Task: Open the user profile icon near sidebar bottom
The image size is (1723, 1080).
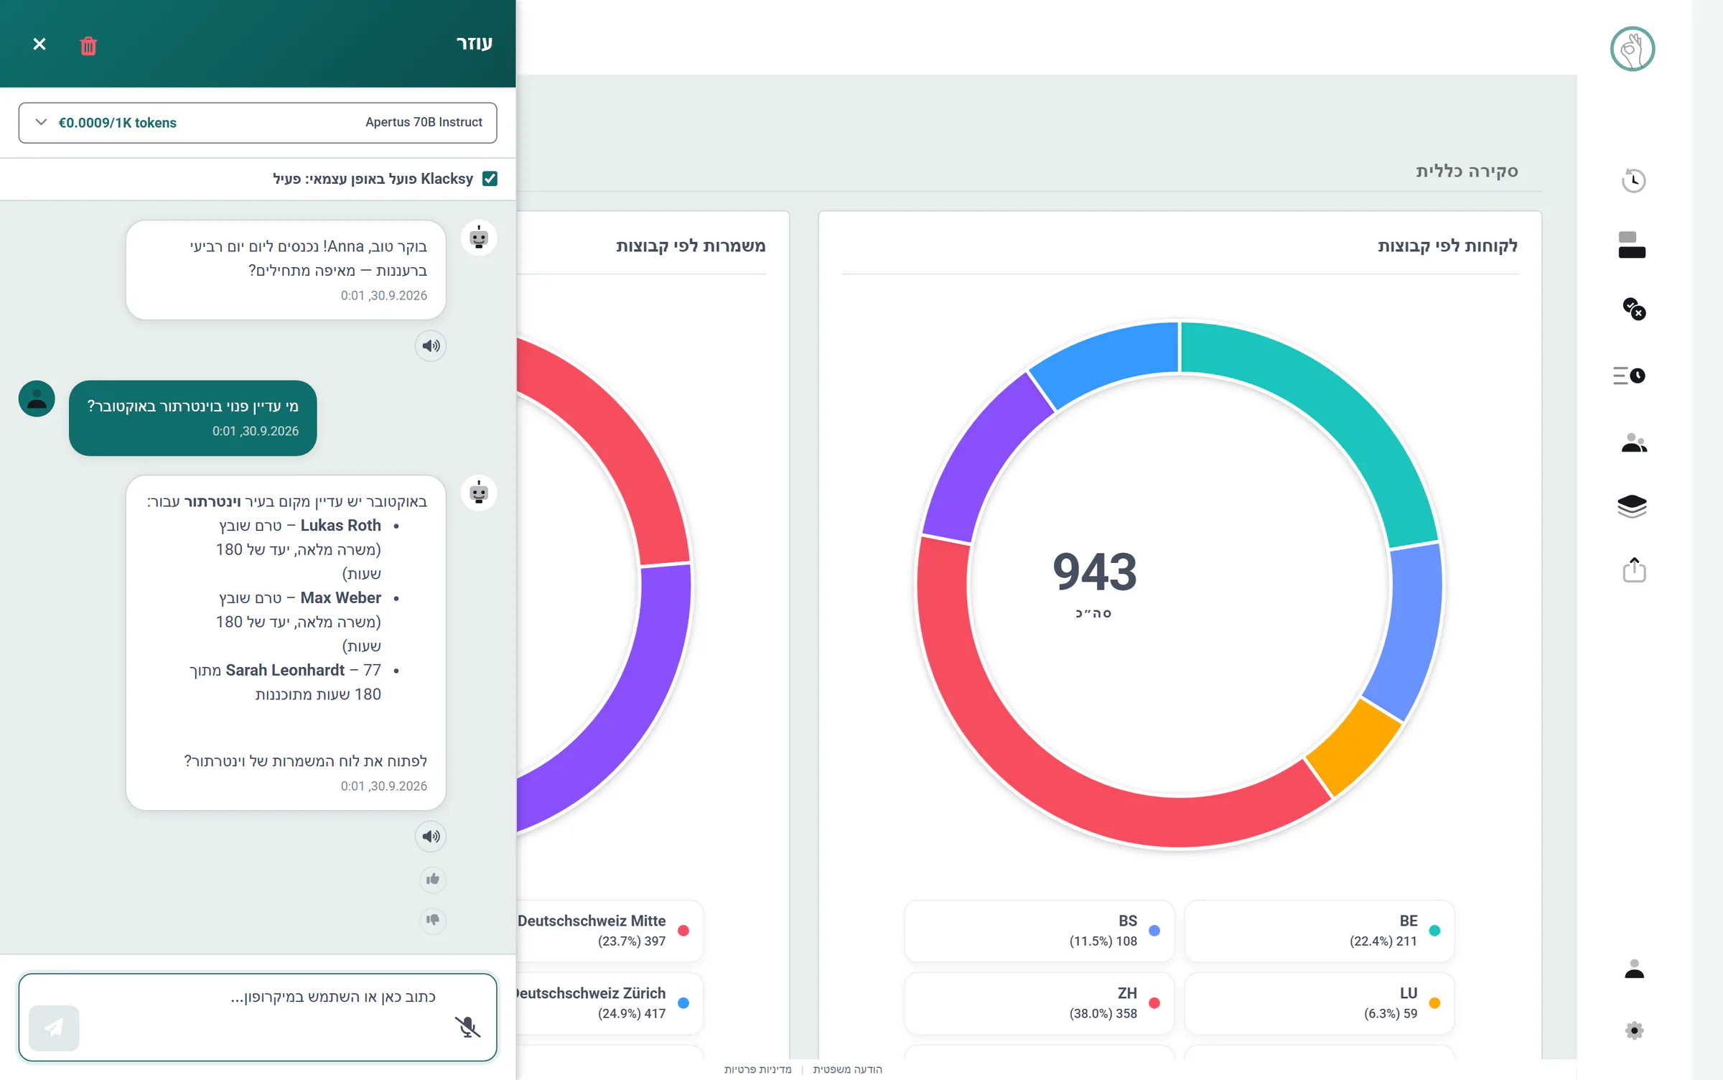Action: coord(1634,969)
